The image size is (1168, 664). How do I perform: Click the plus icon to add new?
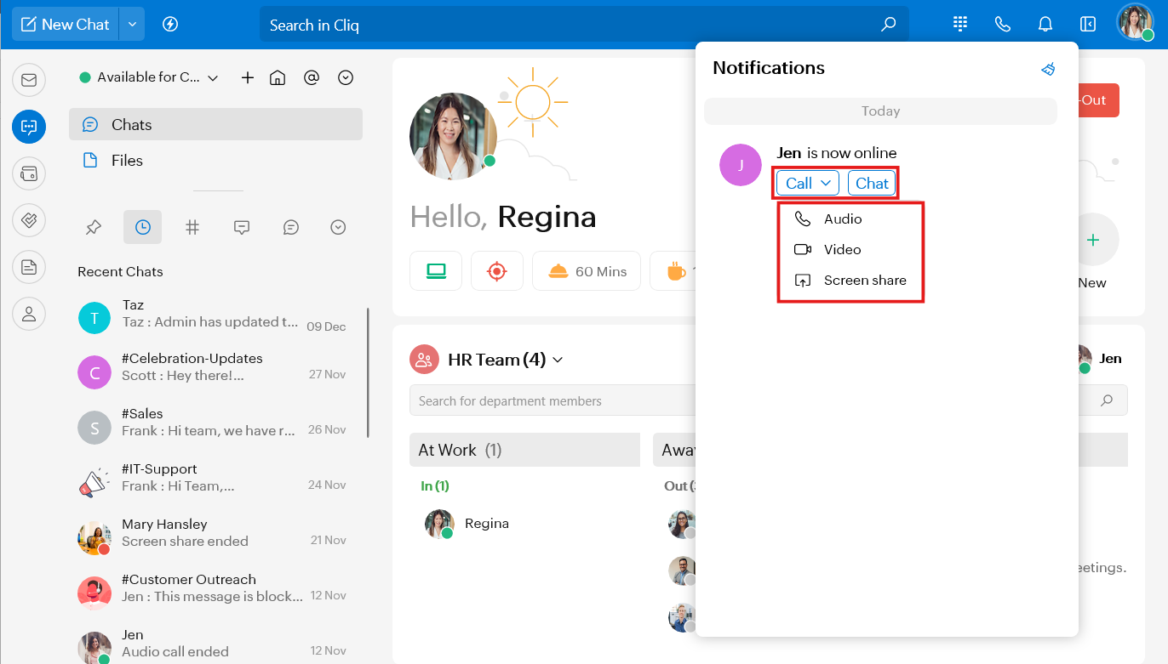(x=248, y=77)
